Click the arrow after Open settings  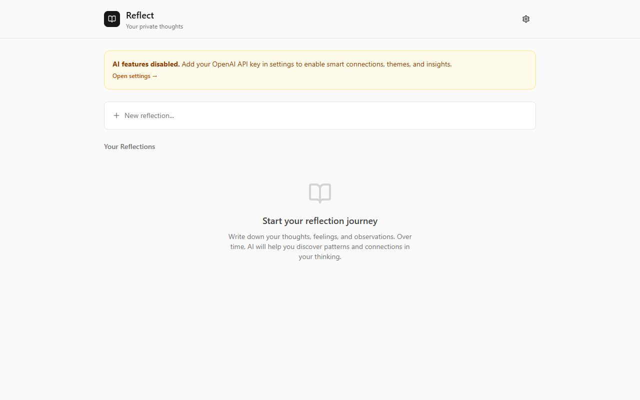click(154, 76)
